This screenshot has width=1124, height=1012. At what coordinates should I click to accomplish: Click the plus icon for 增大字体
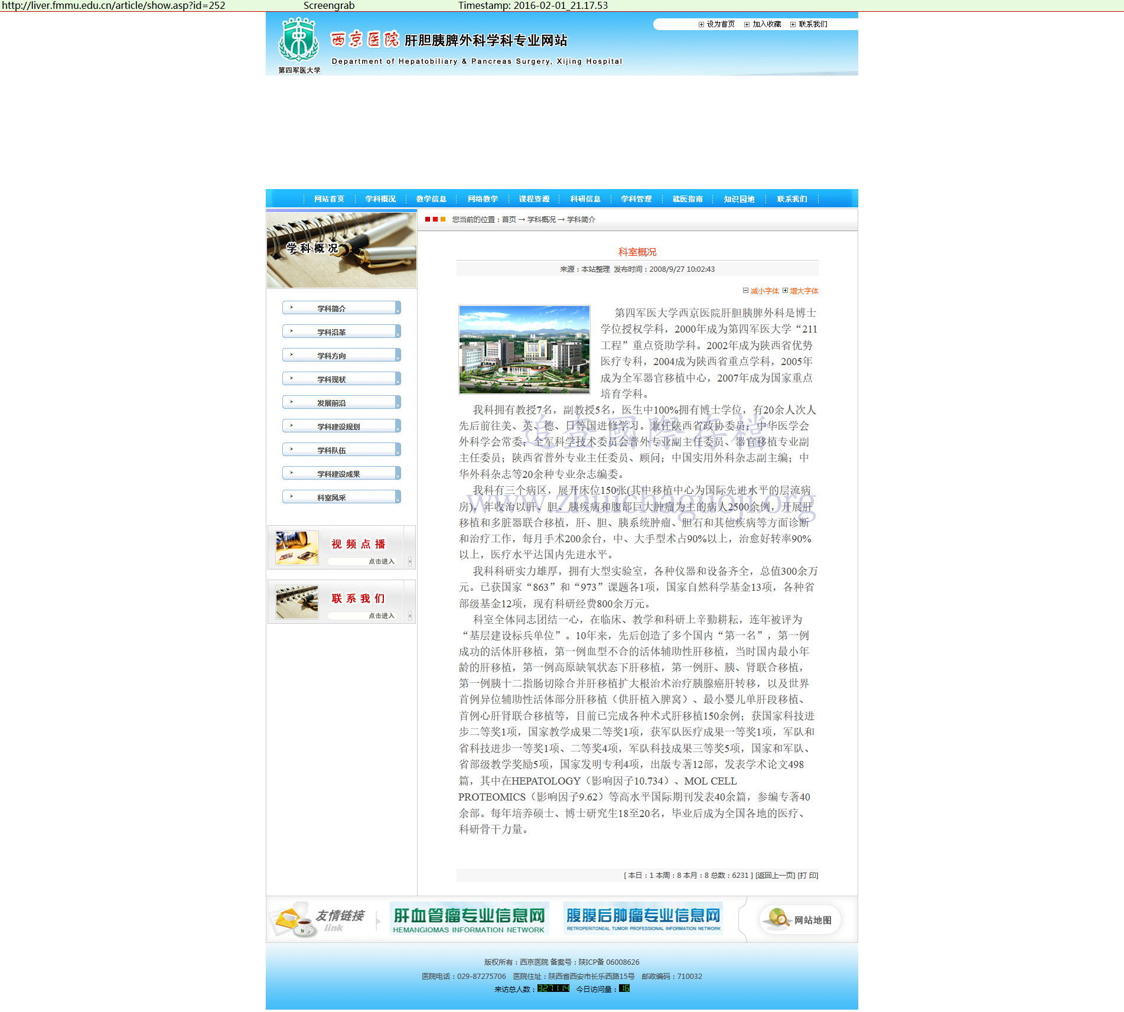pyautogui.click(x=785, y=291)
